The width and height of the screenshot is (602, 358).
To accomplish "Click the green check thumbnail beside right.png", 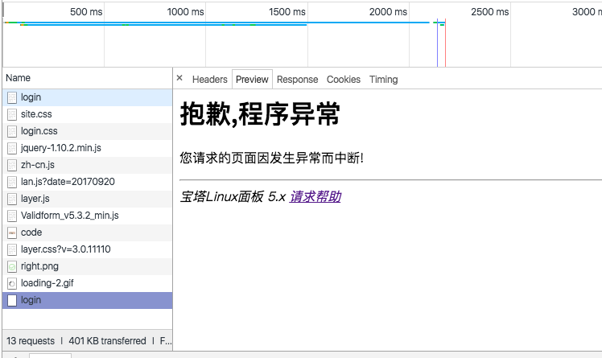I will (x=12, y=266).
